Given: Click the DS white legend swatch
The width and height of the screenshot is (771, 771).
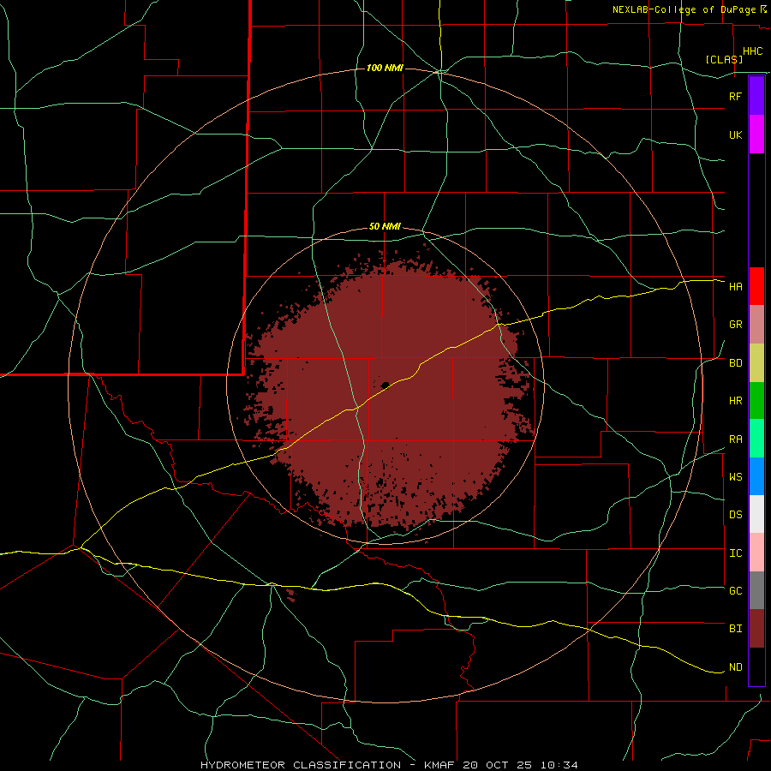Looking at the screenshot, I should click(756, 514).
